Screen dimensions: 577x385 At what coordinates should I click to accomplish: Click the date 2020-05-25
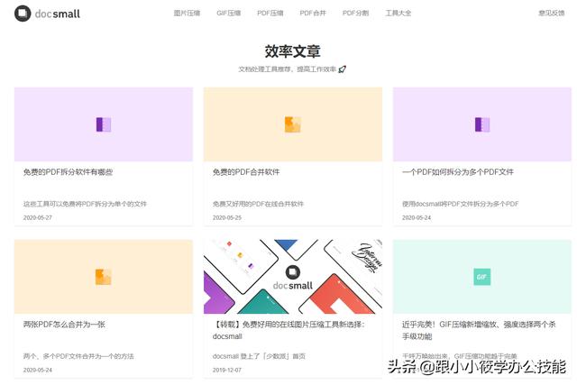(x=227, y=217)
